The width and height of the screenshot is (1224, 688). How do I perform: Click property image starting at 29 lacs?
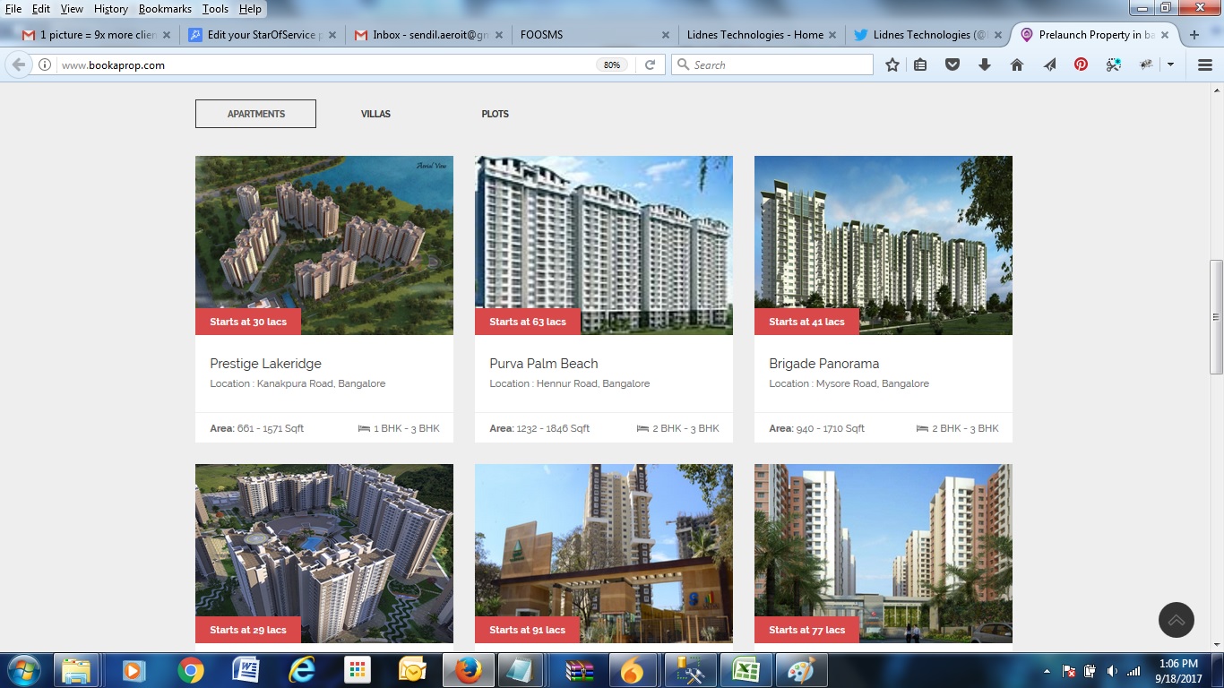(x=324, y=554)
